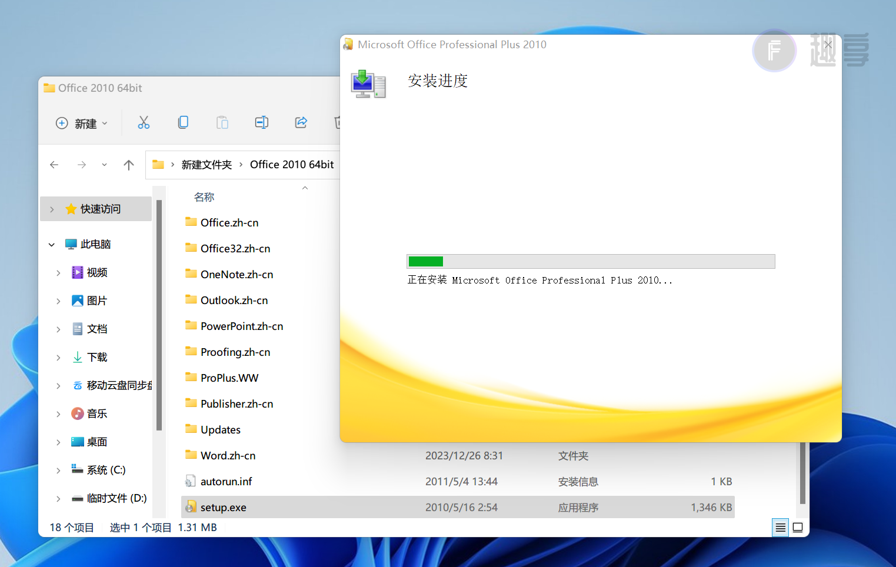The image size is (896, 567).
Task: Select the Updates folder
Action: point(221,430)
